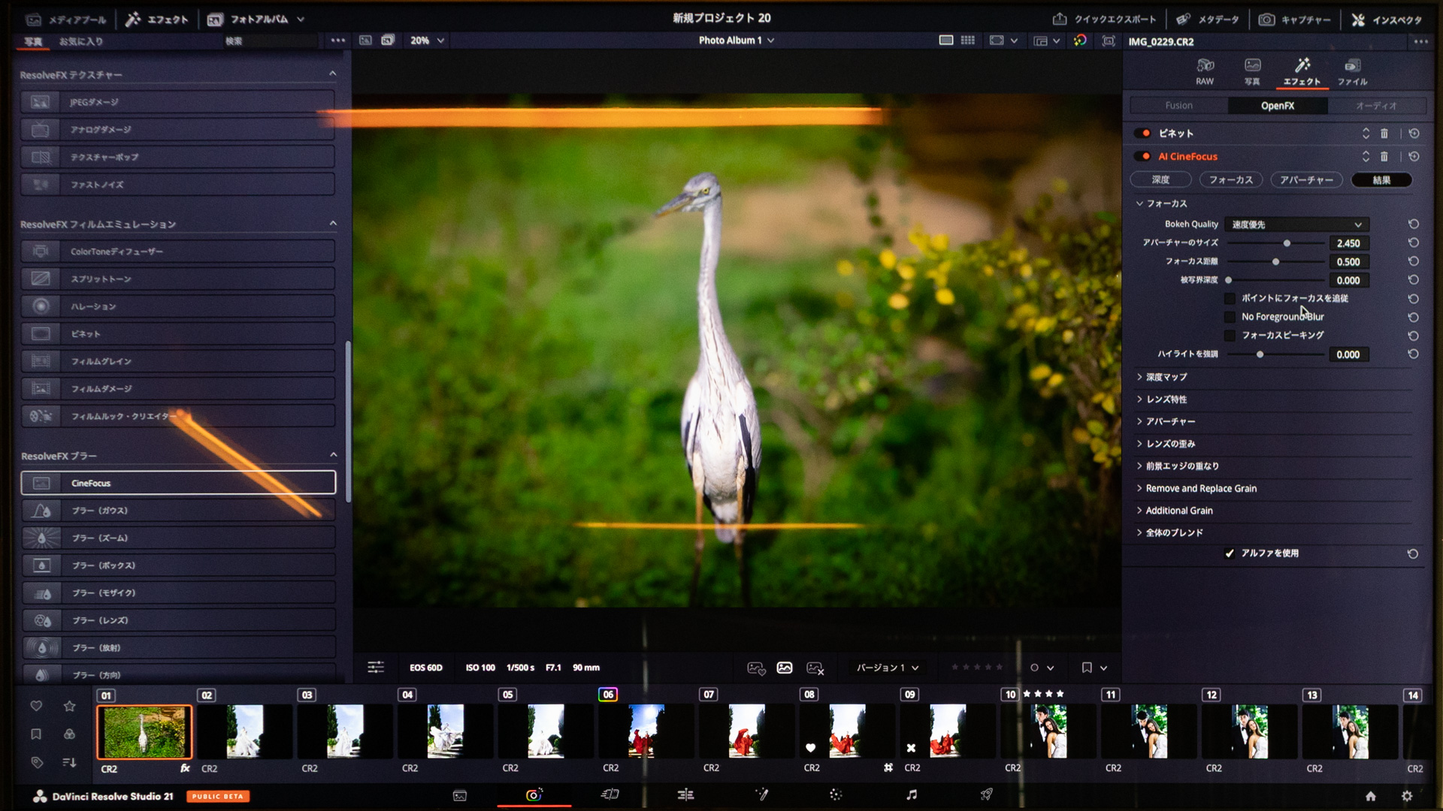Image resolution: width=1443 pixels, height=811 pixels.
Task: Select thumbnail 06 red dress photo
Action: 646,731
